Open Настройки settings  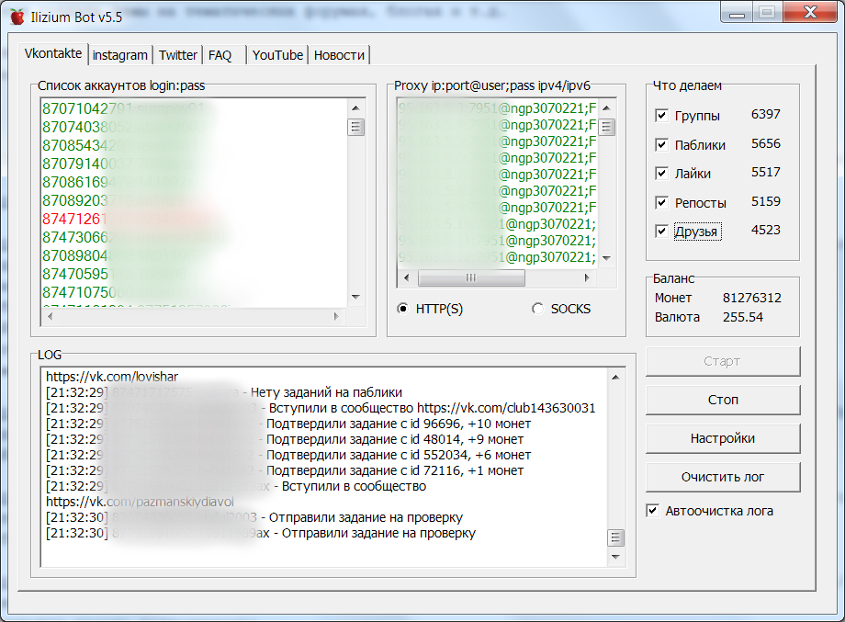coord(723,438)
